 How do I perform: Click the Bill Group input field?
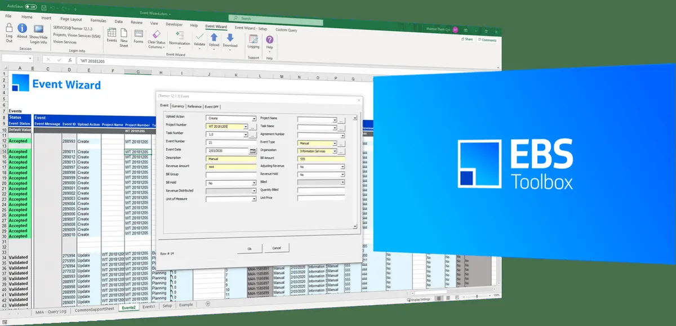(x=231, y=175)
